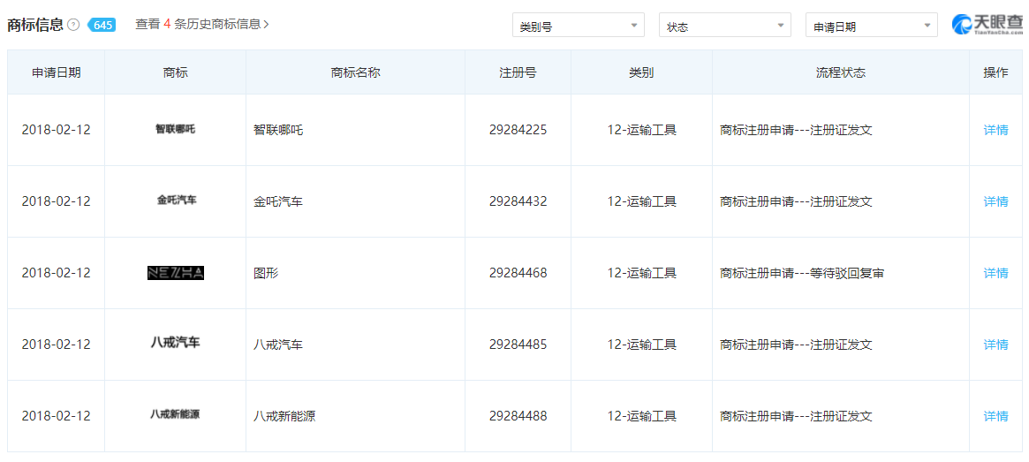The height and width of the screenshot is (462, 1029).
Task: Click the 金吒汽车 trademark image
Action: point(175,201)
